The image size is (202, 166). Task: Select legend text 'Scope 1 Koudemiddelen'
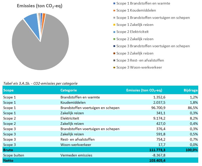coord(136,11)
